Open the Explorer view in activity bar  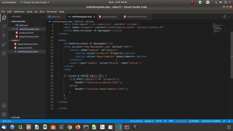4,18
